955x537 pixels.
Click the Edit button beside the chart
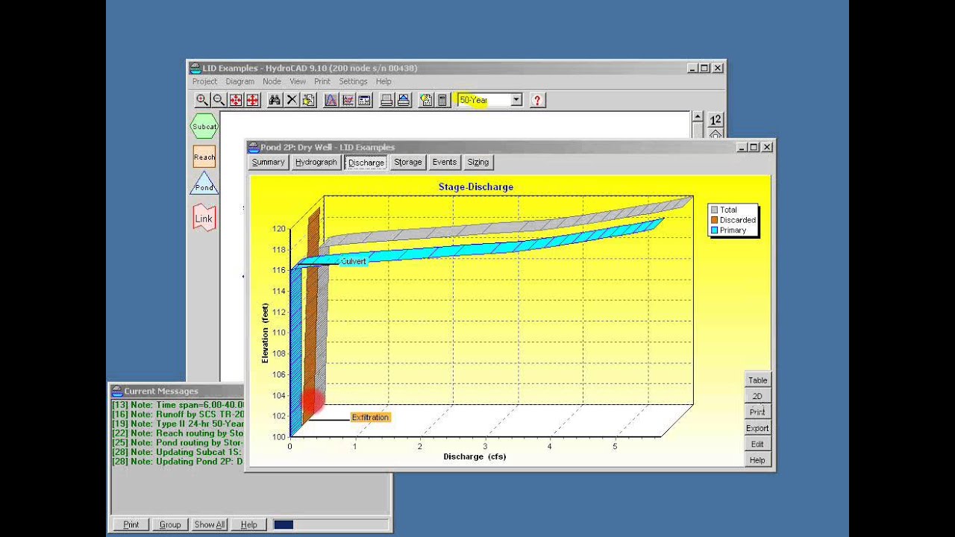pos(757,445)
